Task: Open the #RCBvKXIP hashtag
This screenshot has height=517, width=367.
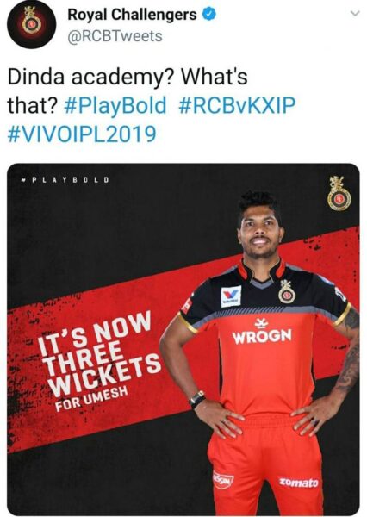Action: (x=237, y=106)
